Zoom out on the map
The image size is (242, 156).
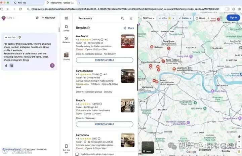point(239,146)
